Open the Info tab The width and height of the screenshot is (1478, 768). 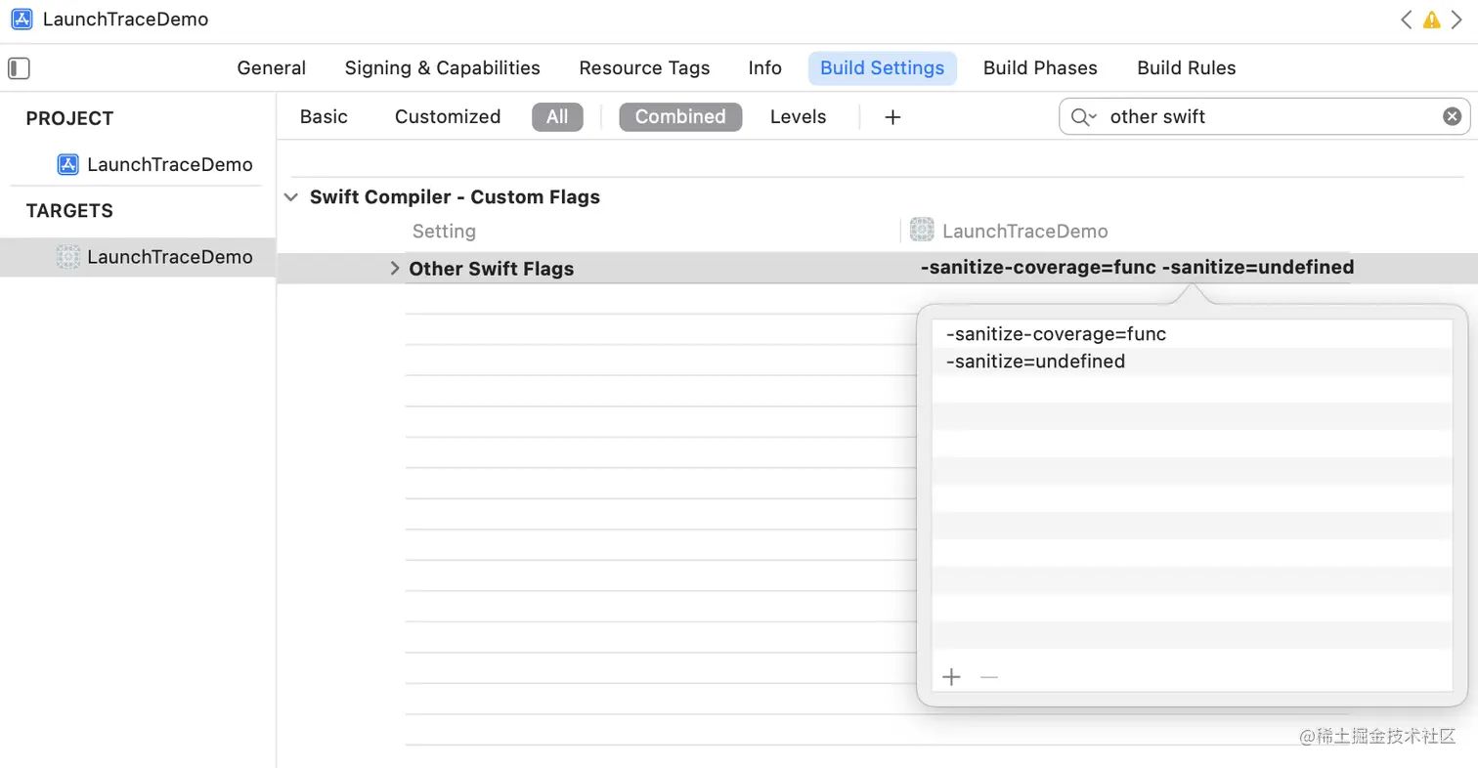(x=765, y=68)
